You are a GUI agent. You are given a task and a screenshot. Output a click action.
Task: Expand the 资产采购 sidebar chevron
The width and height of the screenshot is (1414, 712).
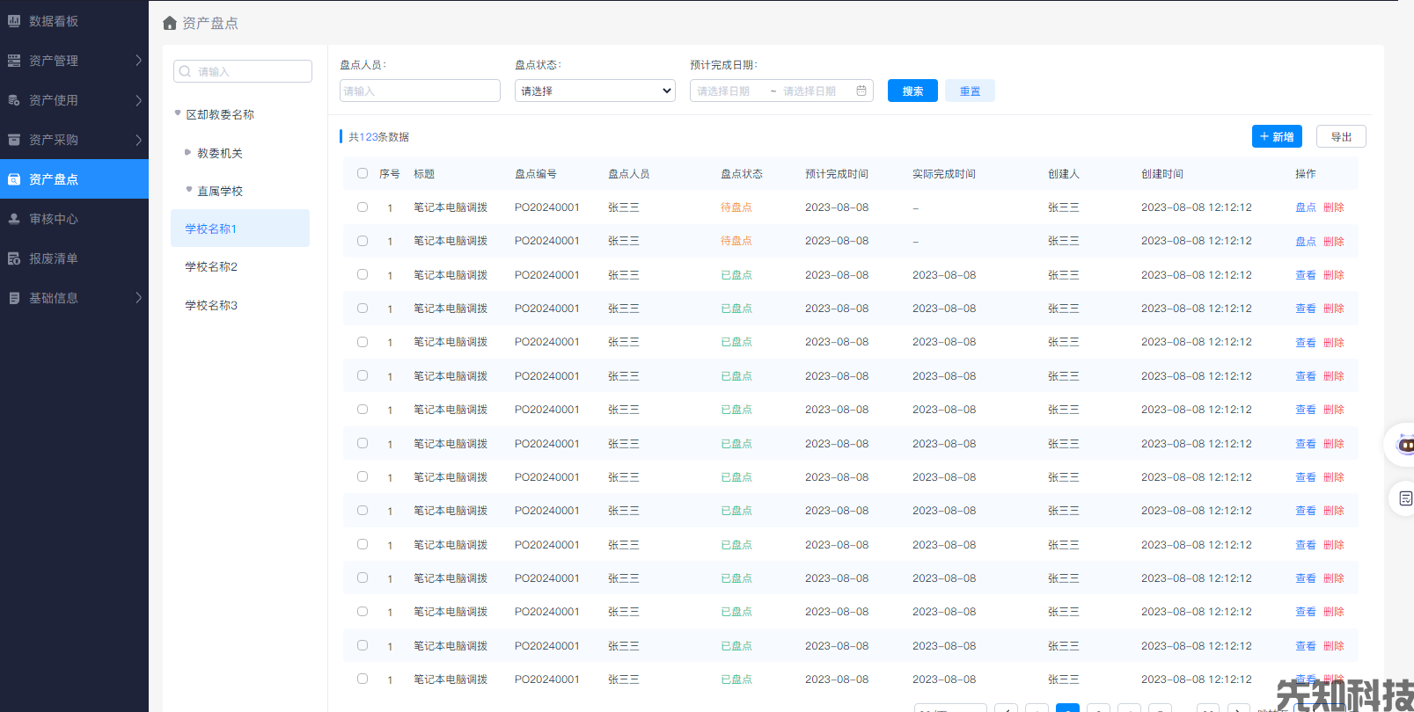coord(138,140)
